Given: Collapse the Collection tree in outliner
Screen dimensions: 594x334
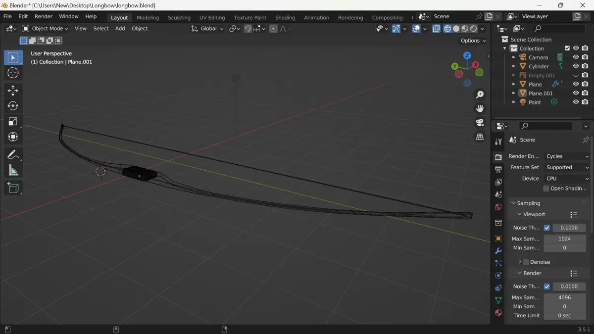Looking at the screenshot, I should pyautogui.click(x=505, y=48).
